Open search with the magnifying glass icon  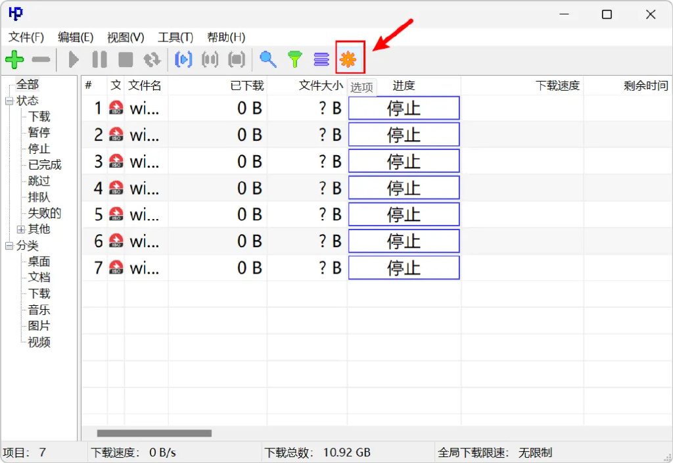pyautogui.click(x=268, y=60)
